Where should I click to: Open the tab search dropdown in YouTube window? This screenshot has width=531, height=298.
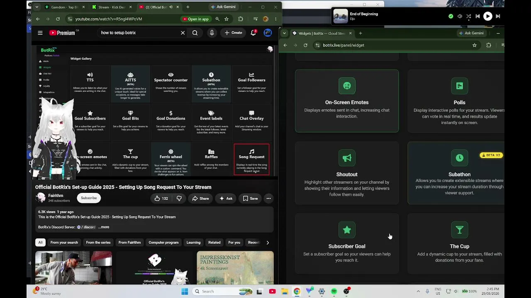(x=37, y=7)
